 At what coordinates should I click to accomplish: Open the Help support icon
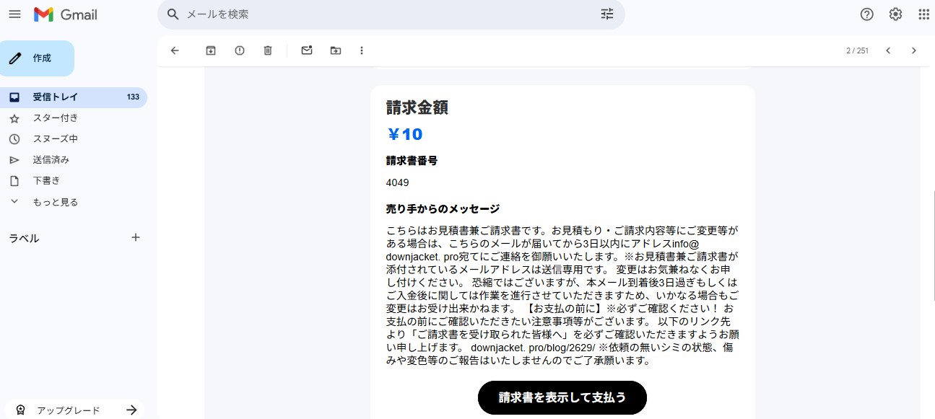coord(867,14)
